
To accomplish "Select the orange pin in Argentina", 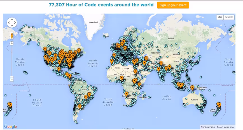I will pos(80,107).
